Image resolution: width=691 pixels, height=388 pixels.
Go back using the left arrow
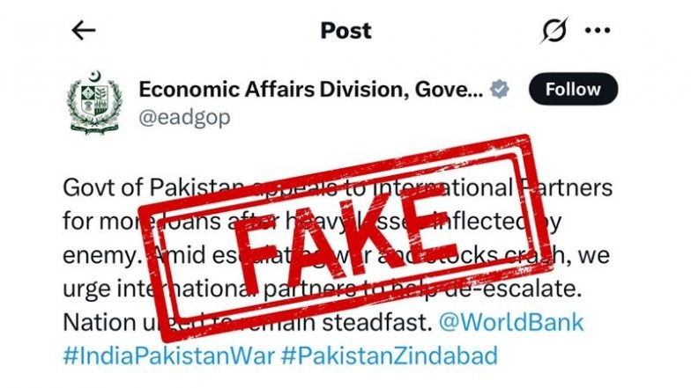pos(83,31)
